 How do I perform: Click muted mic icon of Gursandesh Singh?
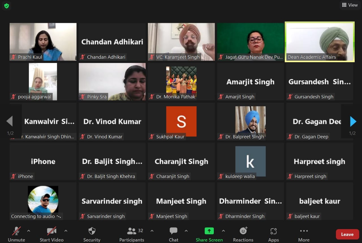pos(290,97)
